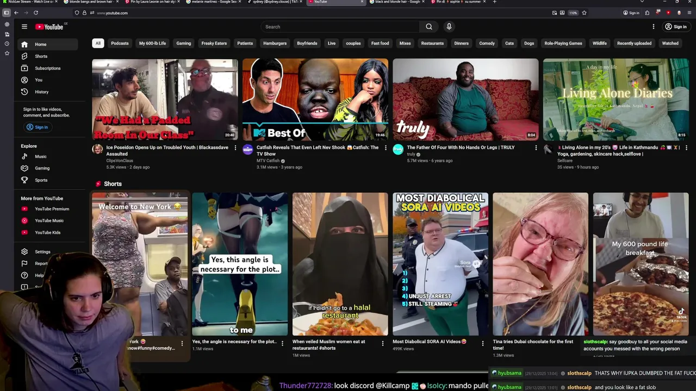Viewport: 696px width, 391px height.
Task: Click the search magnifier button
Action: 429,27
